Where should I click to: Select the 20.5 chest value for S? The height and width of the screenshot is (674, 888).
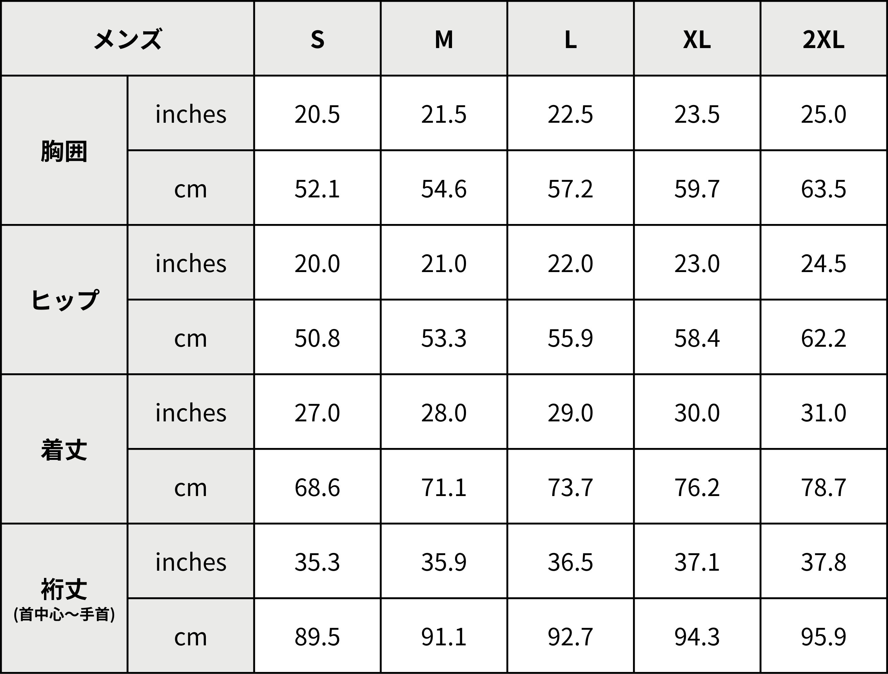tap(317, 114)
